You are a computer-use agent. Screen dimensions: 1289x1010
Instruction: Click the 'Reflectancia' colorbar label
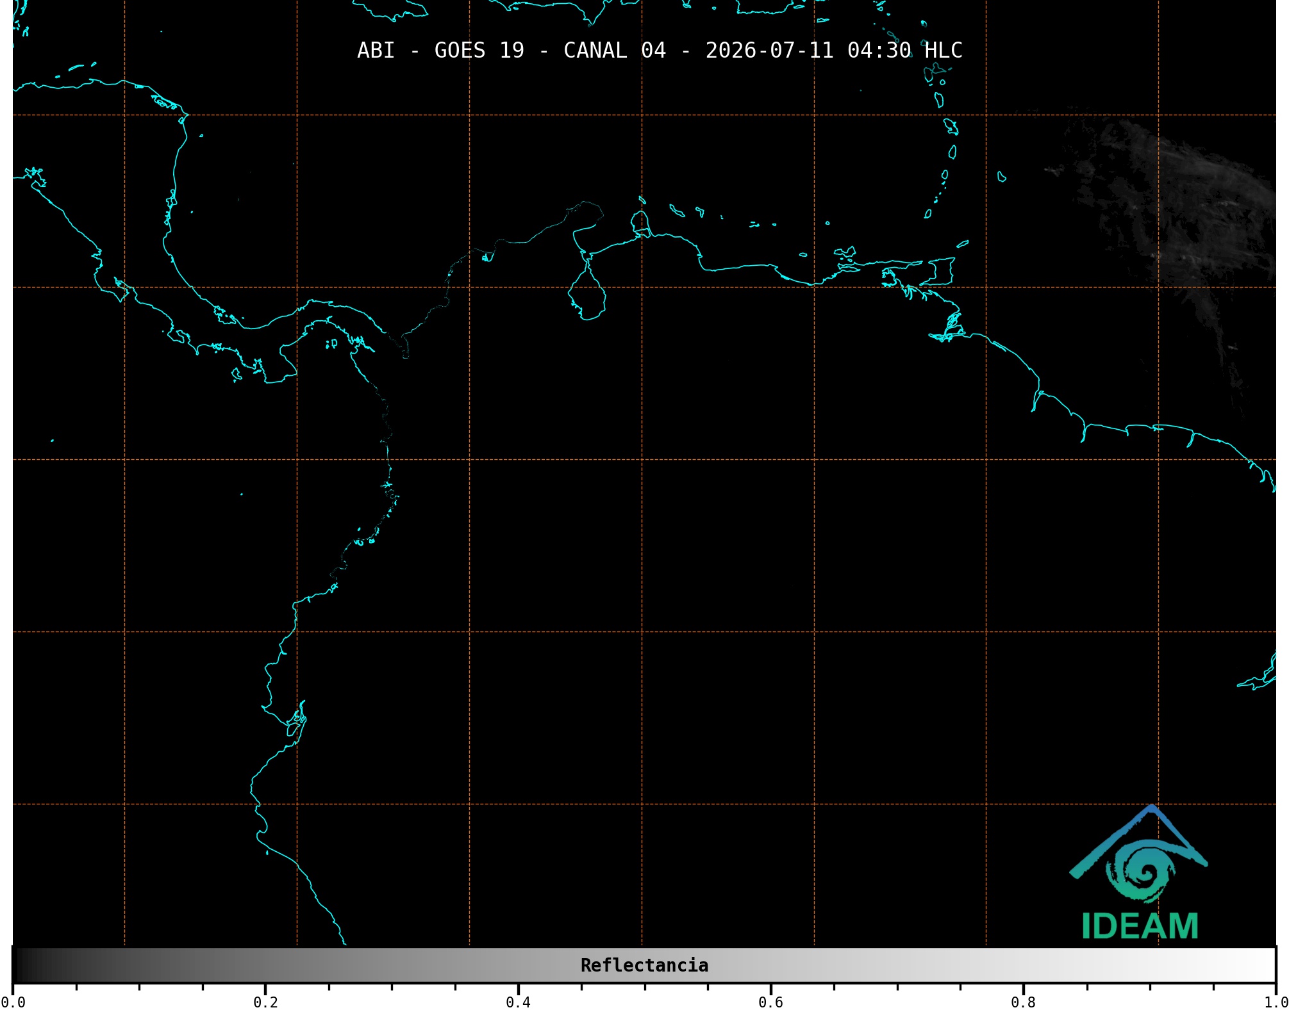[644, 965]
